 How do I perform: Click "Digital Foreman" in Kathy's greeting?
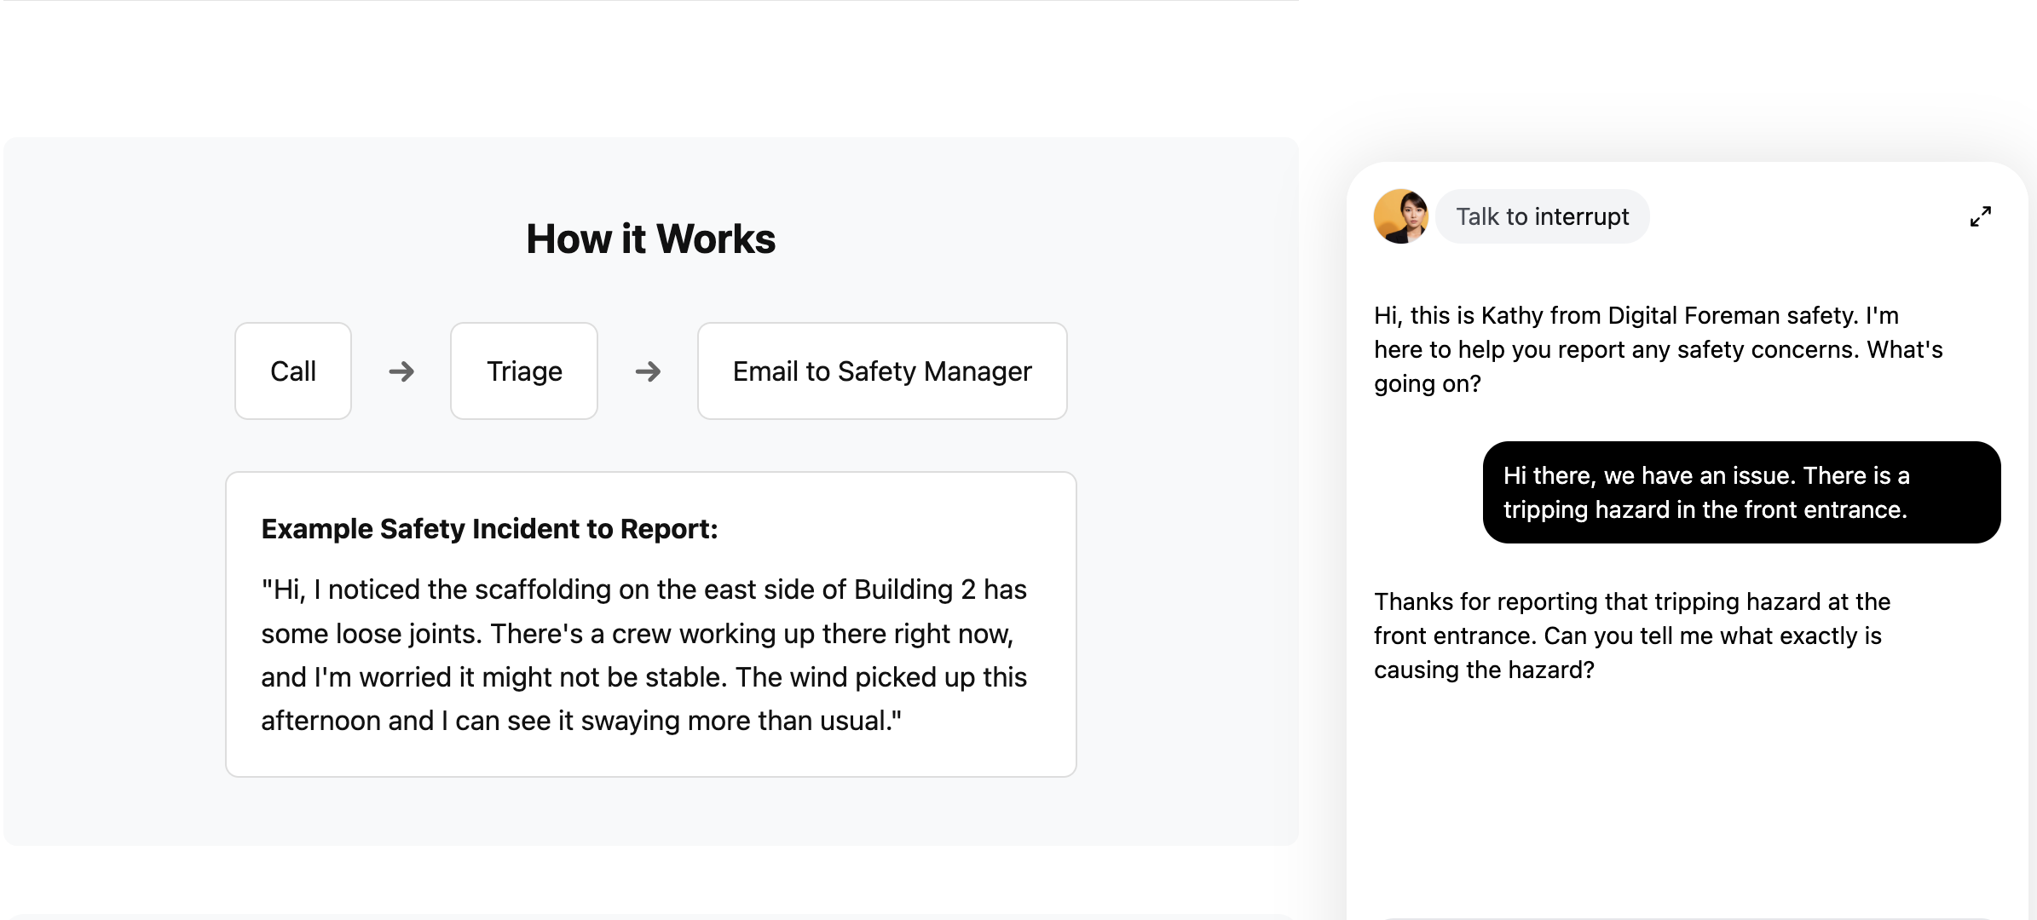click(1694, 316)
